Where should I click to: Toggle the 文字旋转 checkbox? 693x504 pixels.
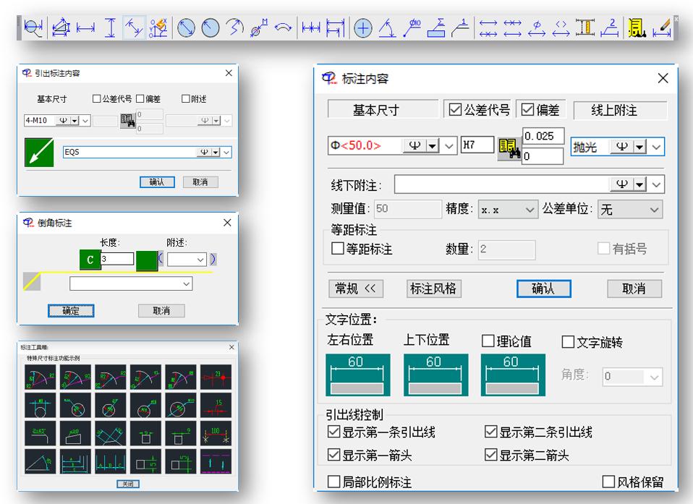point(569,342)
